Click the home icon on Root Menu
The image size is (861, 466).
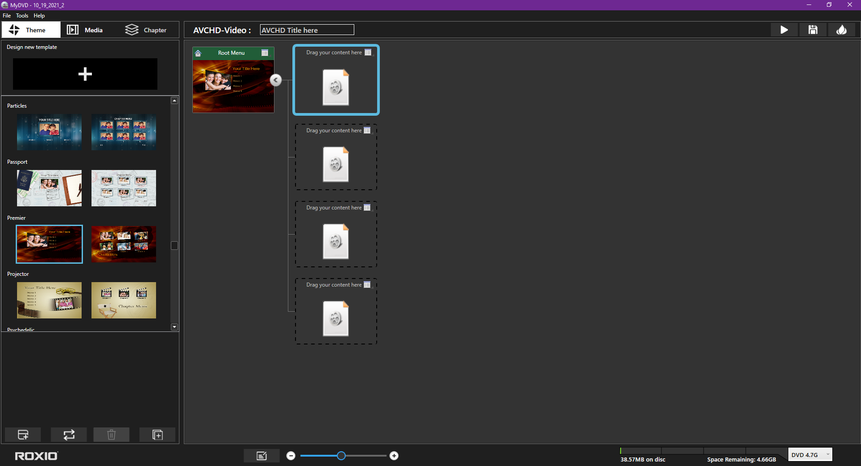click(198, 53)
